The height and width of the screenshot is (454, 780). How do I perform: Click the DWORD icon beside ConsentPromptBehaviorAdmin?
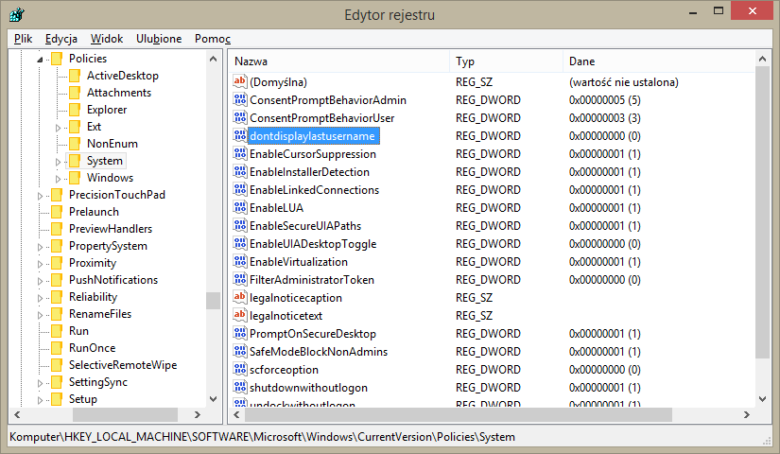[240, 99]
